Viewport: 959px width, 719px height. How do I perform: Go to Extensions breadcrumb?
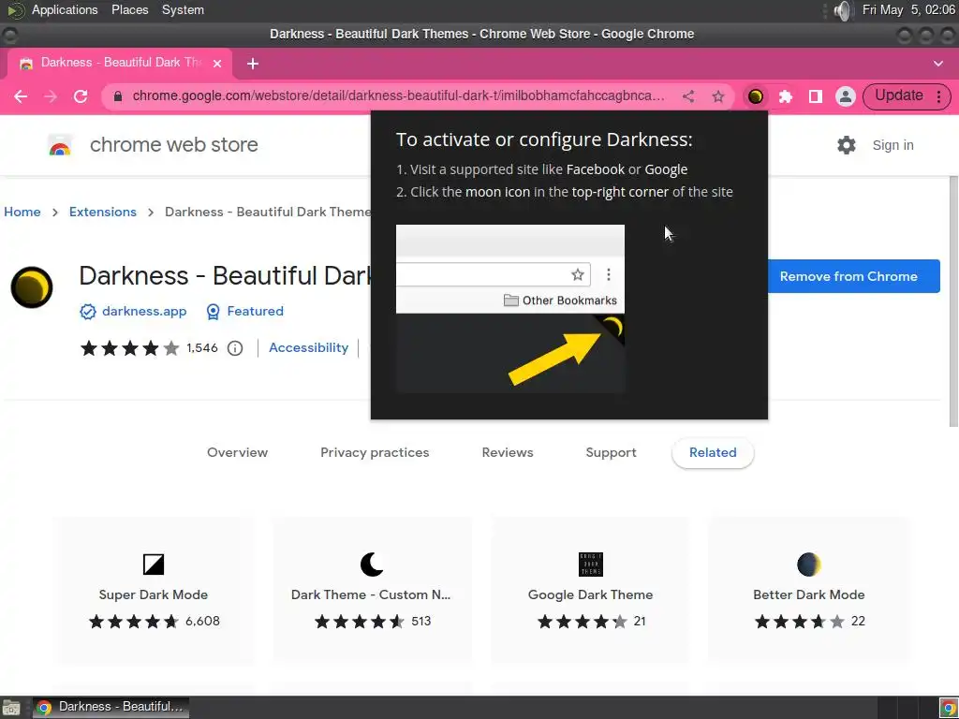103,213
